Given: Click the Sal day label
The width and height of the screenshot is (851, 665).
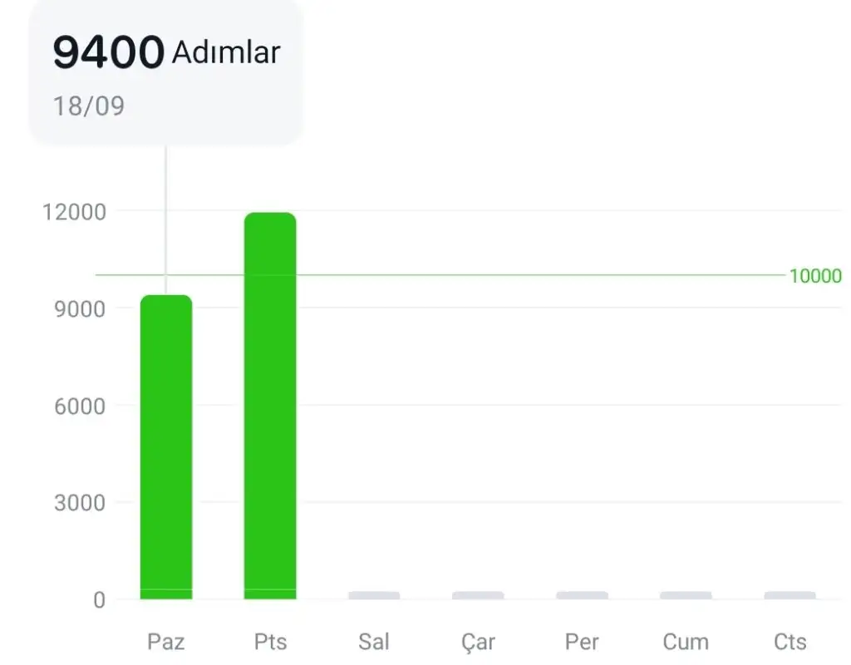Looking at the screenshot, I should [374, 642].
